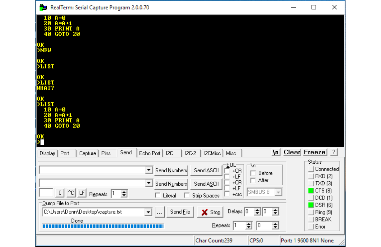Adjust the Repeats stepper beside LF button
This screenshot has height=247, width=381.
[x=124, y=194]
